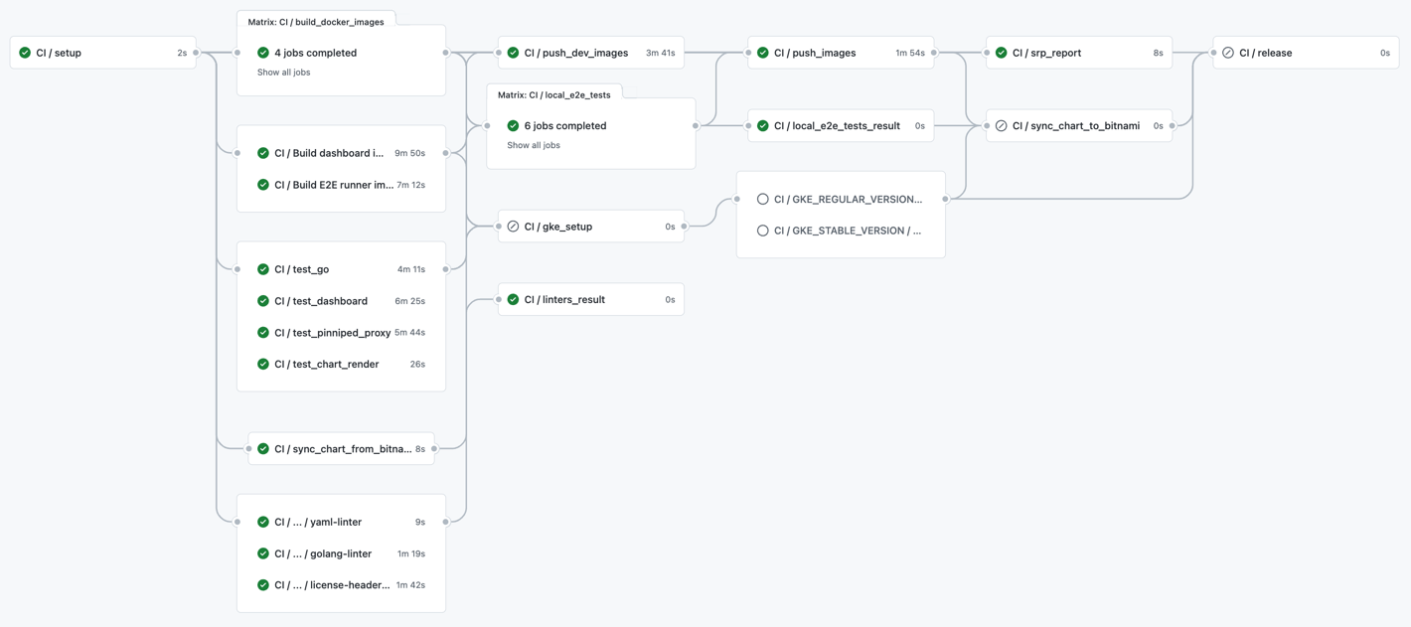Image resolution: width=1411 pixels, height=627 pixels.
Task: Click the check icon beside yaml-linter
Action: pos(262,521)
